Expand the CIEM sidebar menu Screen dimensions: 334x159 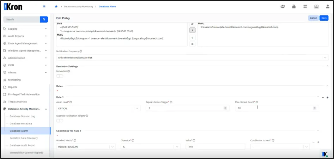25,65
